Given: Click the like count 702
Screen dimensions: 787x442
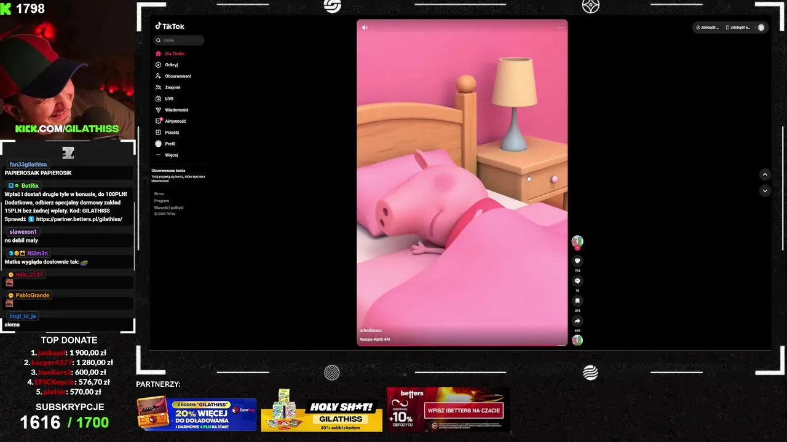Looking at the screenshot, I should [577, 271].
